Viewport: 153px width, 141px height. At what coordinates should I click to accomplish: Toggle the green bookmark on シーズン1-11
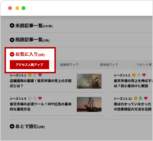(141, 98)
